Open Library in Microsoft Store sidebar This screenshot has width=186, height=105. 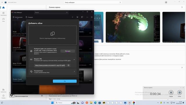pos(3,90)
